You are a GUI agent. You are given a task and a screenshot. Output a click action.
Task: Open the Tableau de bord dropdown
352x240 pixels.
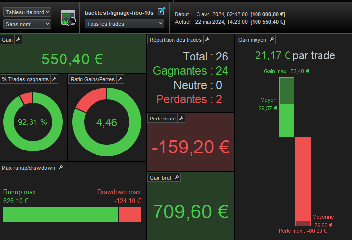coord(27,12)
